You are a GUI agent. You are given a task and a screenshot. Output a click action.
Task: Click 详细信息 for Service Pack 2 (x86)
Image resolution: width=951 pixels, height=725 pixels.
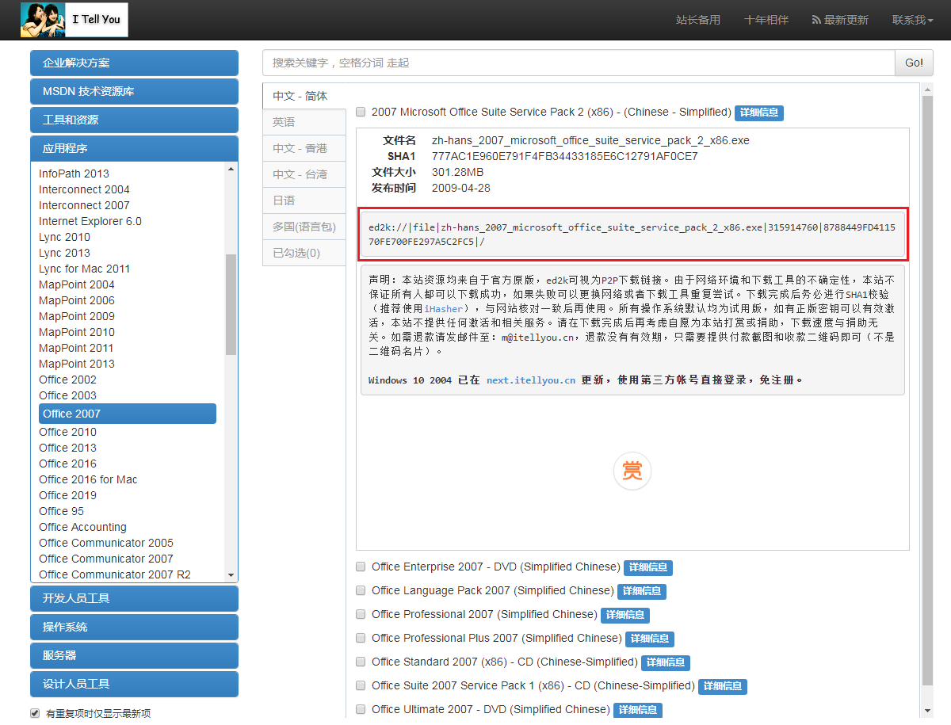pos(759,113)
